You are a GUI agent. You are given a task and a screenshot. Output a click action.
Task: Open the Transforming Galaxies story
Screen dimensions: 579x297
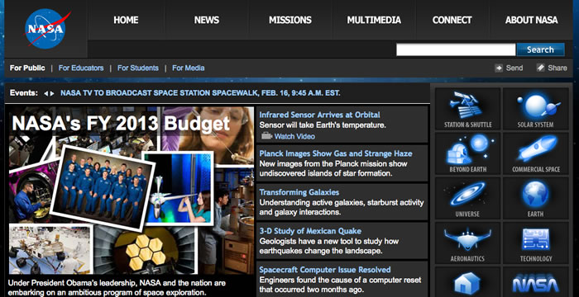tap(299, 192)
